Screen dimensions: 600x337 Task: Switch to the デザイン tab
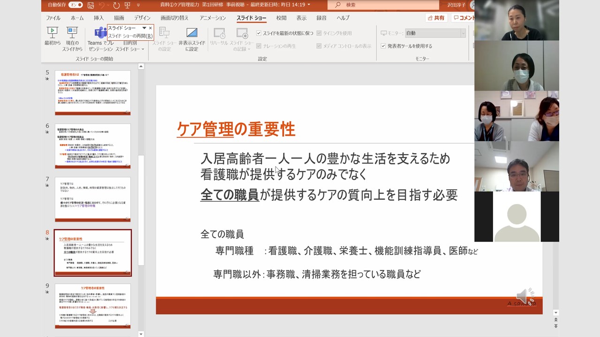tap(142, 18)
